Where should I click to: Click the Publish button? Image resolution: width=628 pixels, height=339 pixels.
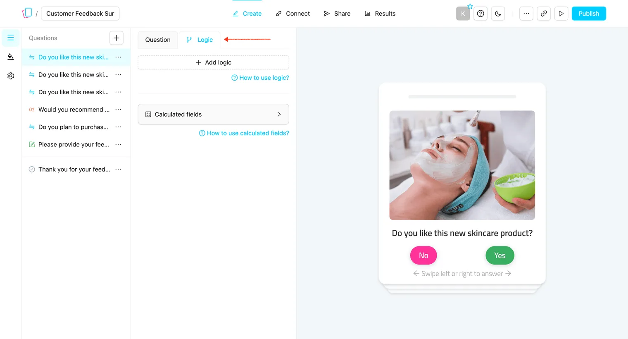click(x=589, y=14)
